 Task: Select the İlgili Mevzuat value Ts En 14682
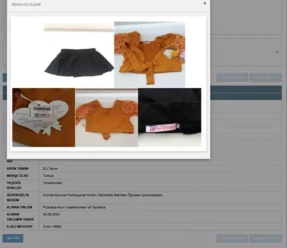52,226
